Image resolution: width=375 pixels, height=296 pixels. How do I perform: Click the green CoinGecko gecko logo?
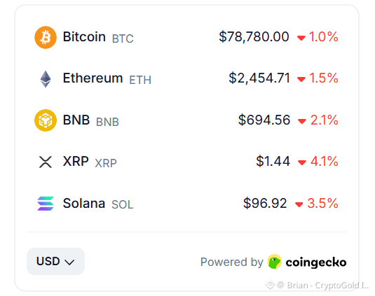click(275, 262)
